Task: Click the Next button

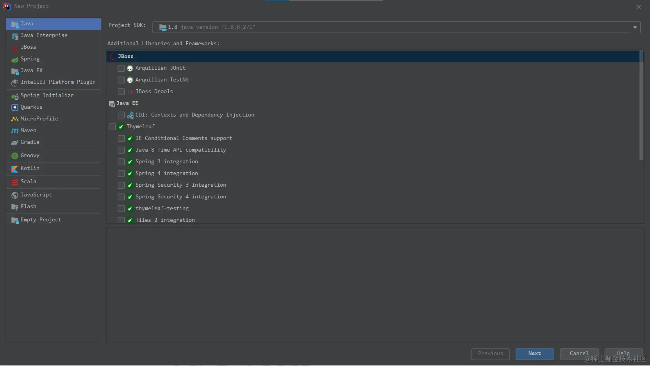Action: [535, 354]
